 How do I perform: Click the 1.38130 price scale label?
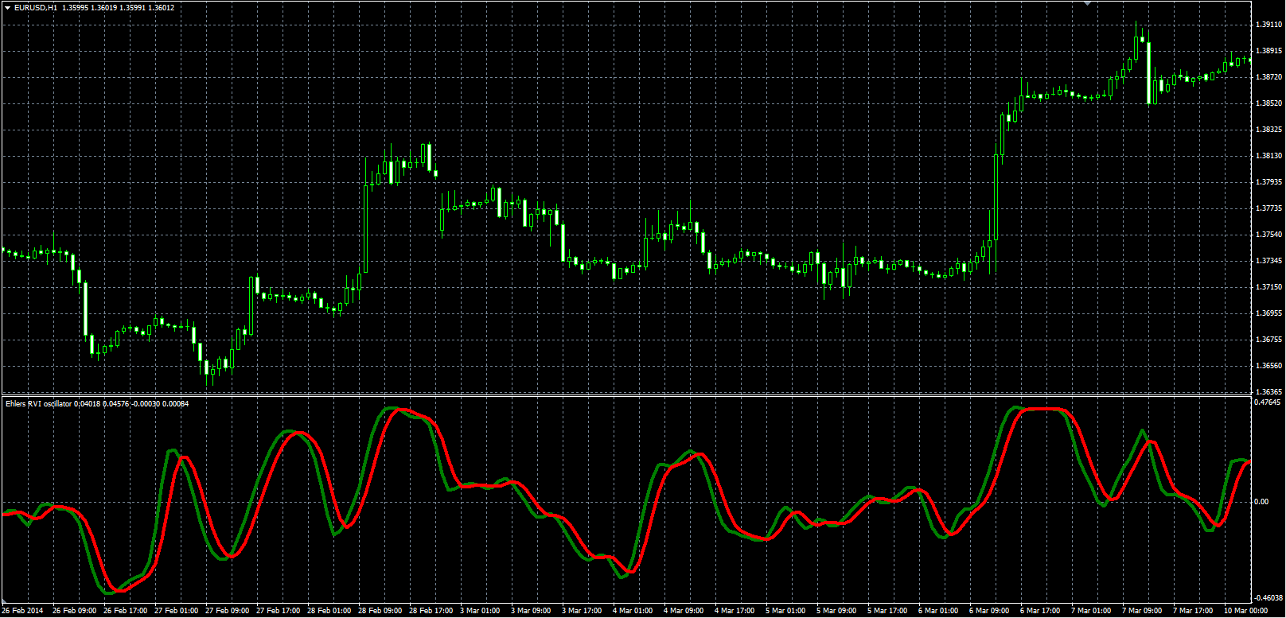click(1268, 156)
